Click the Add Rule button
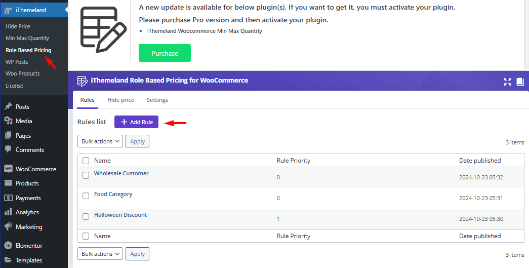Viewport: 529px width, 268px height. pyautogui.click(x=137, y=122)
